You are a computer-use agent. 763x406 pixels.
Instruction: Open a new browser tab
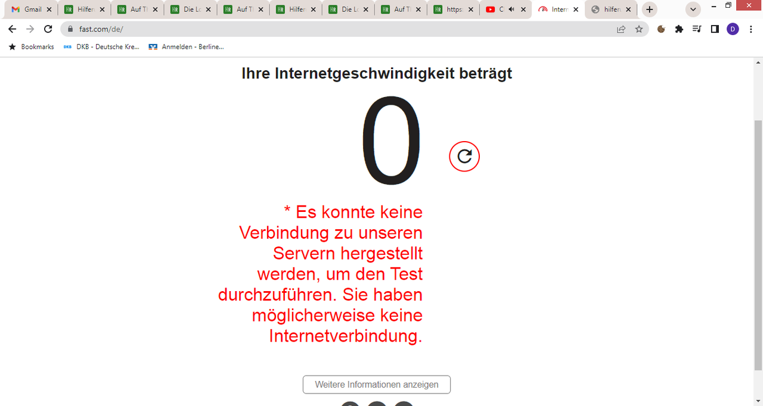[650, 10]
